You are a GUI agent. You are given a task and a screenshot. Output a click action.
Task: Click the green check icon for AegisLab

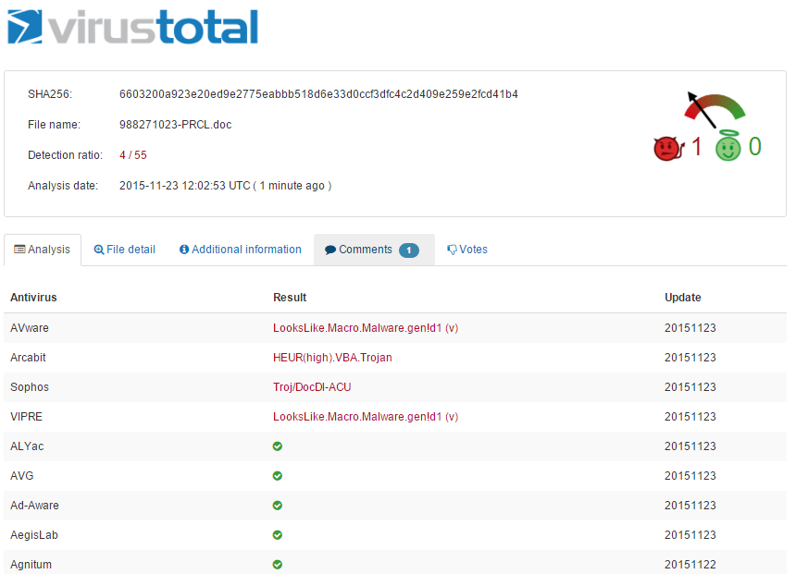point(277,535)
